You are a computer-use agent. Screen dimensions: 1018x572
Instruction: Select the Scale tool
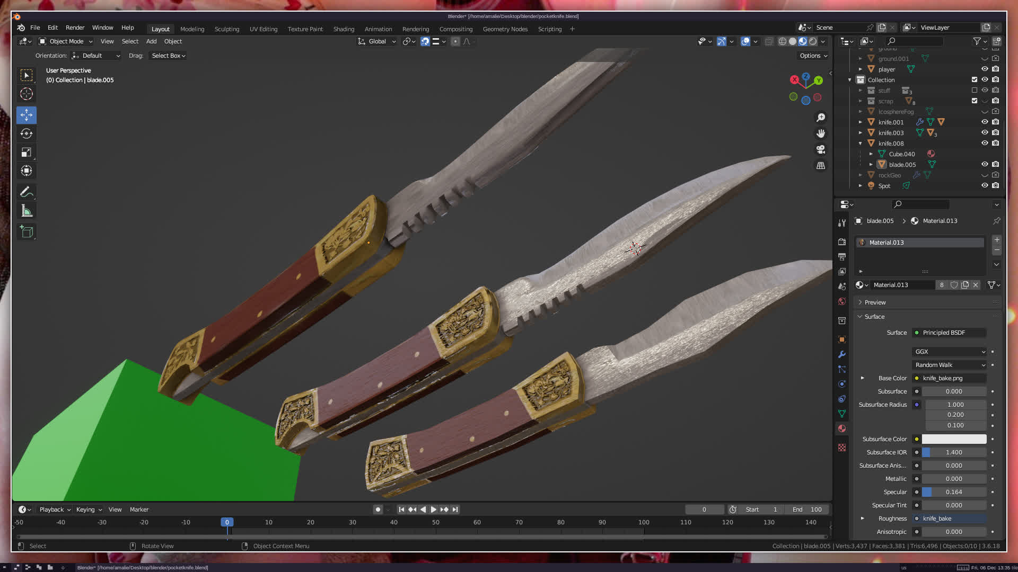[x=27, y=153]
